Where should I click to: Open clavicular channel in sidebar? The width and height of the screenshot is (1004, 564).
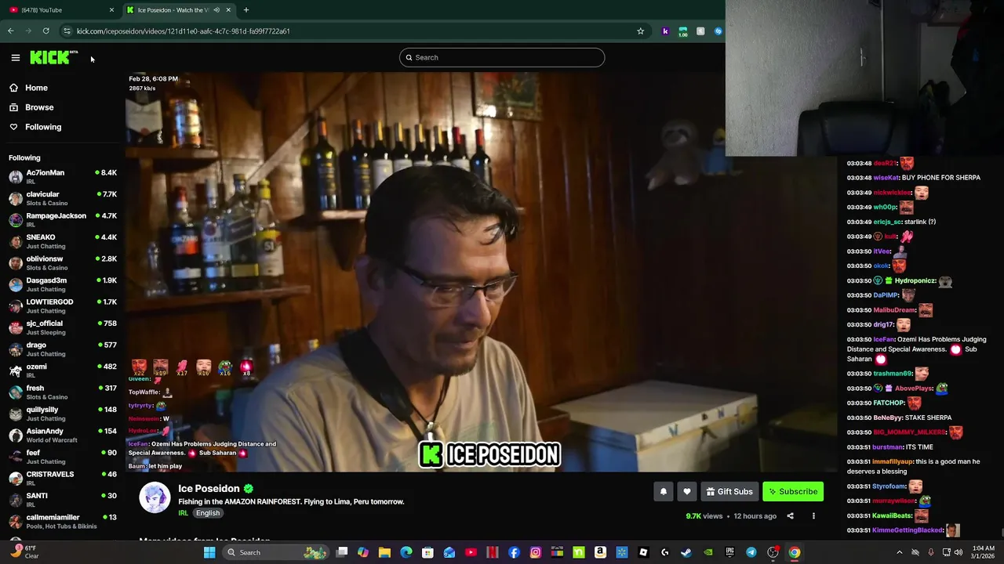pos(63,198)
